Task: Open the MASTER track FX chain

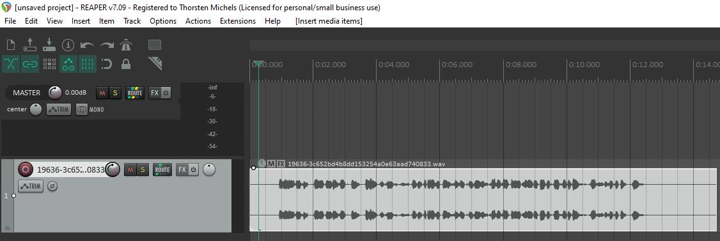Action: point(155,93)
